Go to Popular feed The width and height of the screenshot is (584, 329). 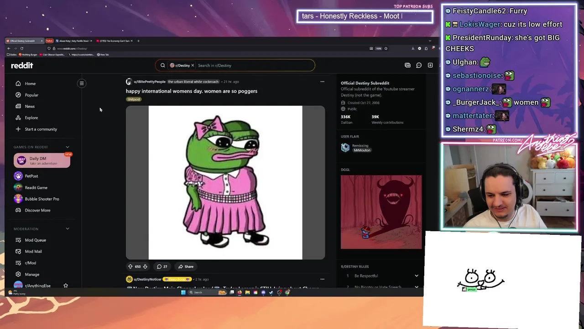tap(31, 95)
